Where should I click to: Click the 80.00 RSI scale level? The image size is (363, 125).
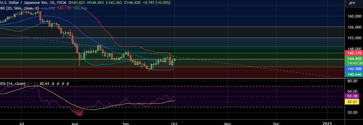(x=353, y=81)
